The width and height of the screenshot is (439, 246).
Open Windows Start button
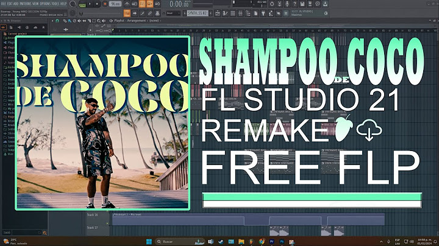point(149,241)
